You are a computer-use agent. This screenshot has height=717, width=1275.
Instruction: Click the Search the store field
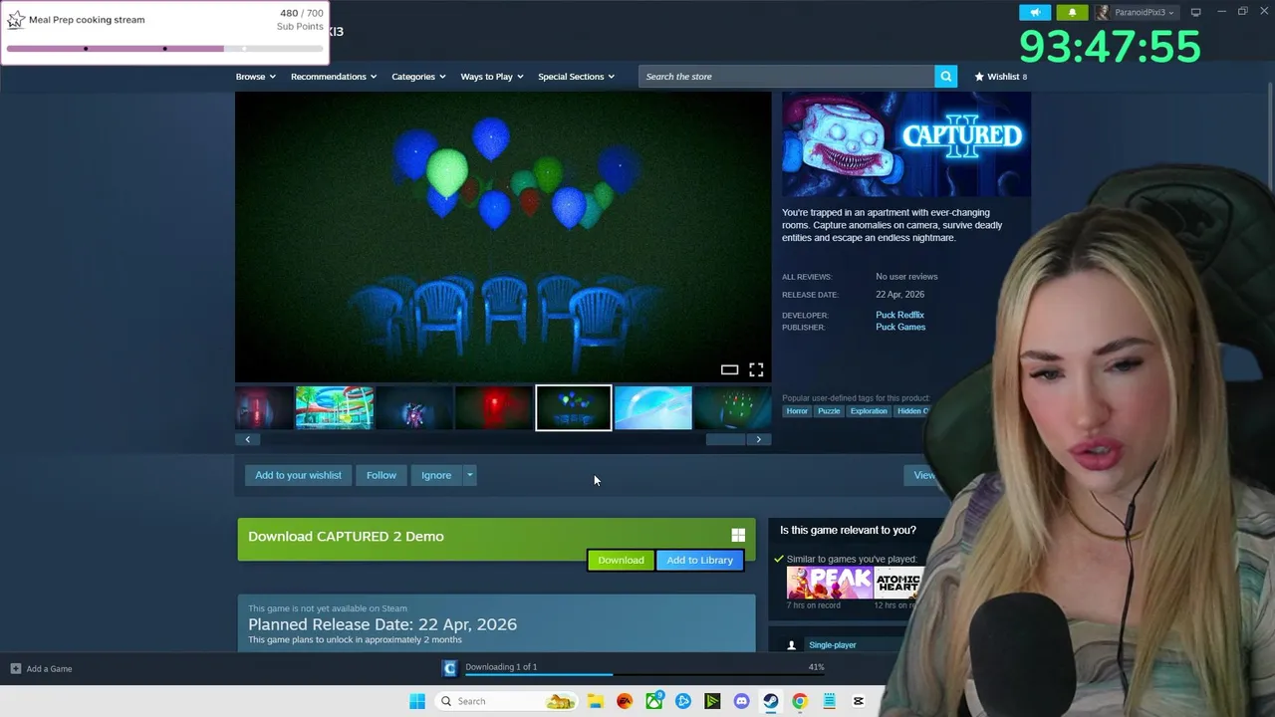(786, 76)
